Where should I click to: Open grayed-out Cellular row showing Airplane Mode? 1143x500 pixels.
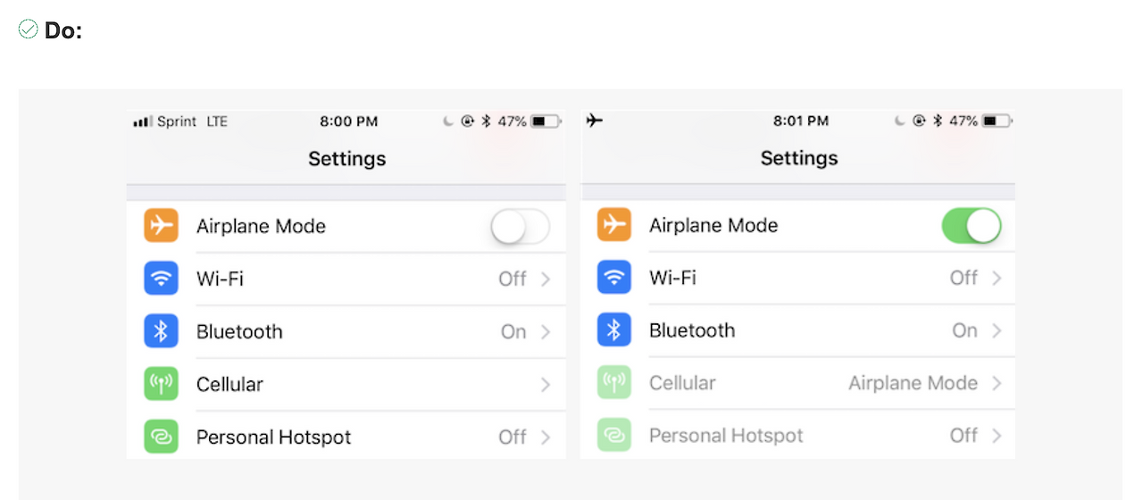tap(797, 383)
